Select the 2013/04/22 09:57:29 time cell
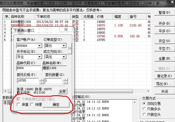The image size is (175, 122). [x=52, y=22]
